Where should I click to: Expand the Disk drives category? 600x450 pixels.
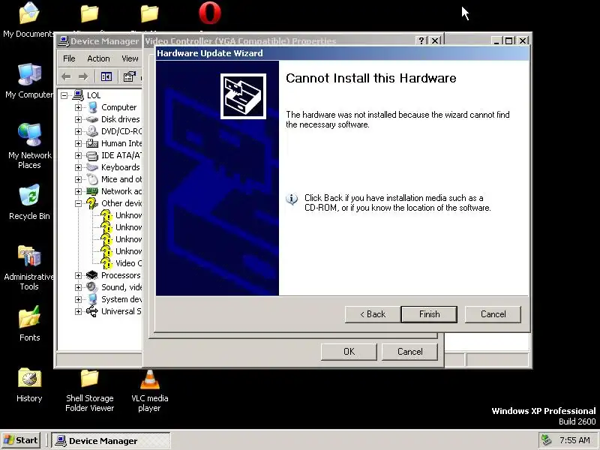(x=79, y=119)
